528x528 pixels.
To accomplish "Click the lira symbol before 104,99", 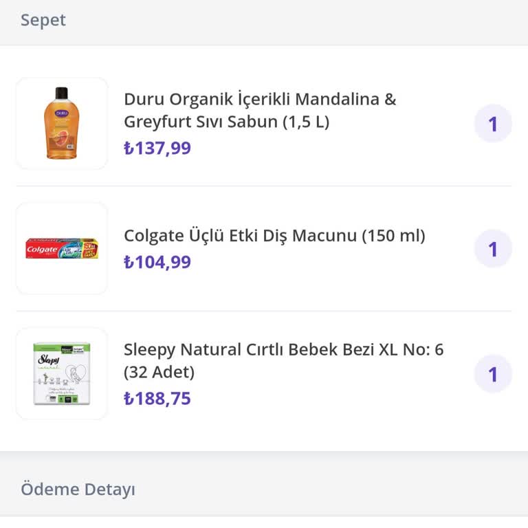I will point(129,263).
